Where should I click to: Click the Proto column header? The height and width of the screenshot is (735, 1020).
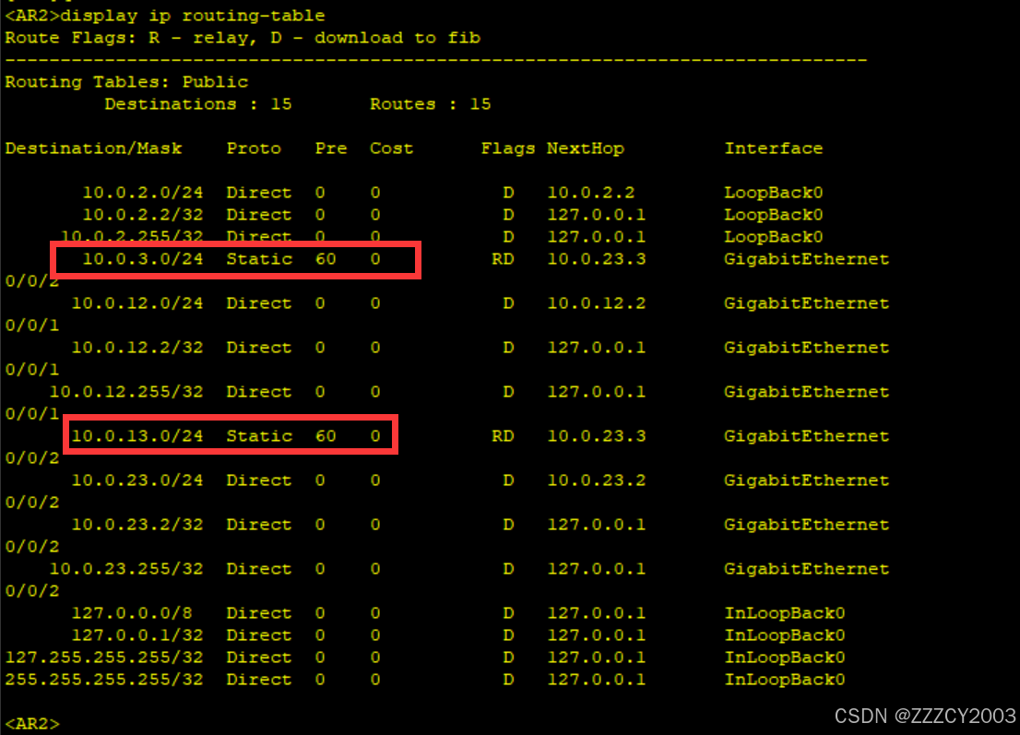pyautogui.click(x=254, y=148)
